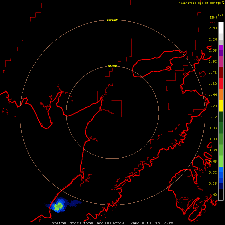Screen dimensions: 225x225
Task: Select the 1.12 legend value
Action: tap(213, 117)
